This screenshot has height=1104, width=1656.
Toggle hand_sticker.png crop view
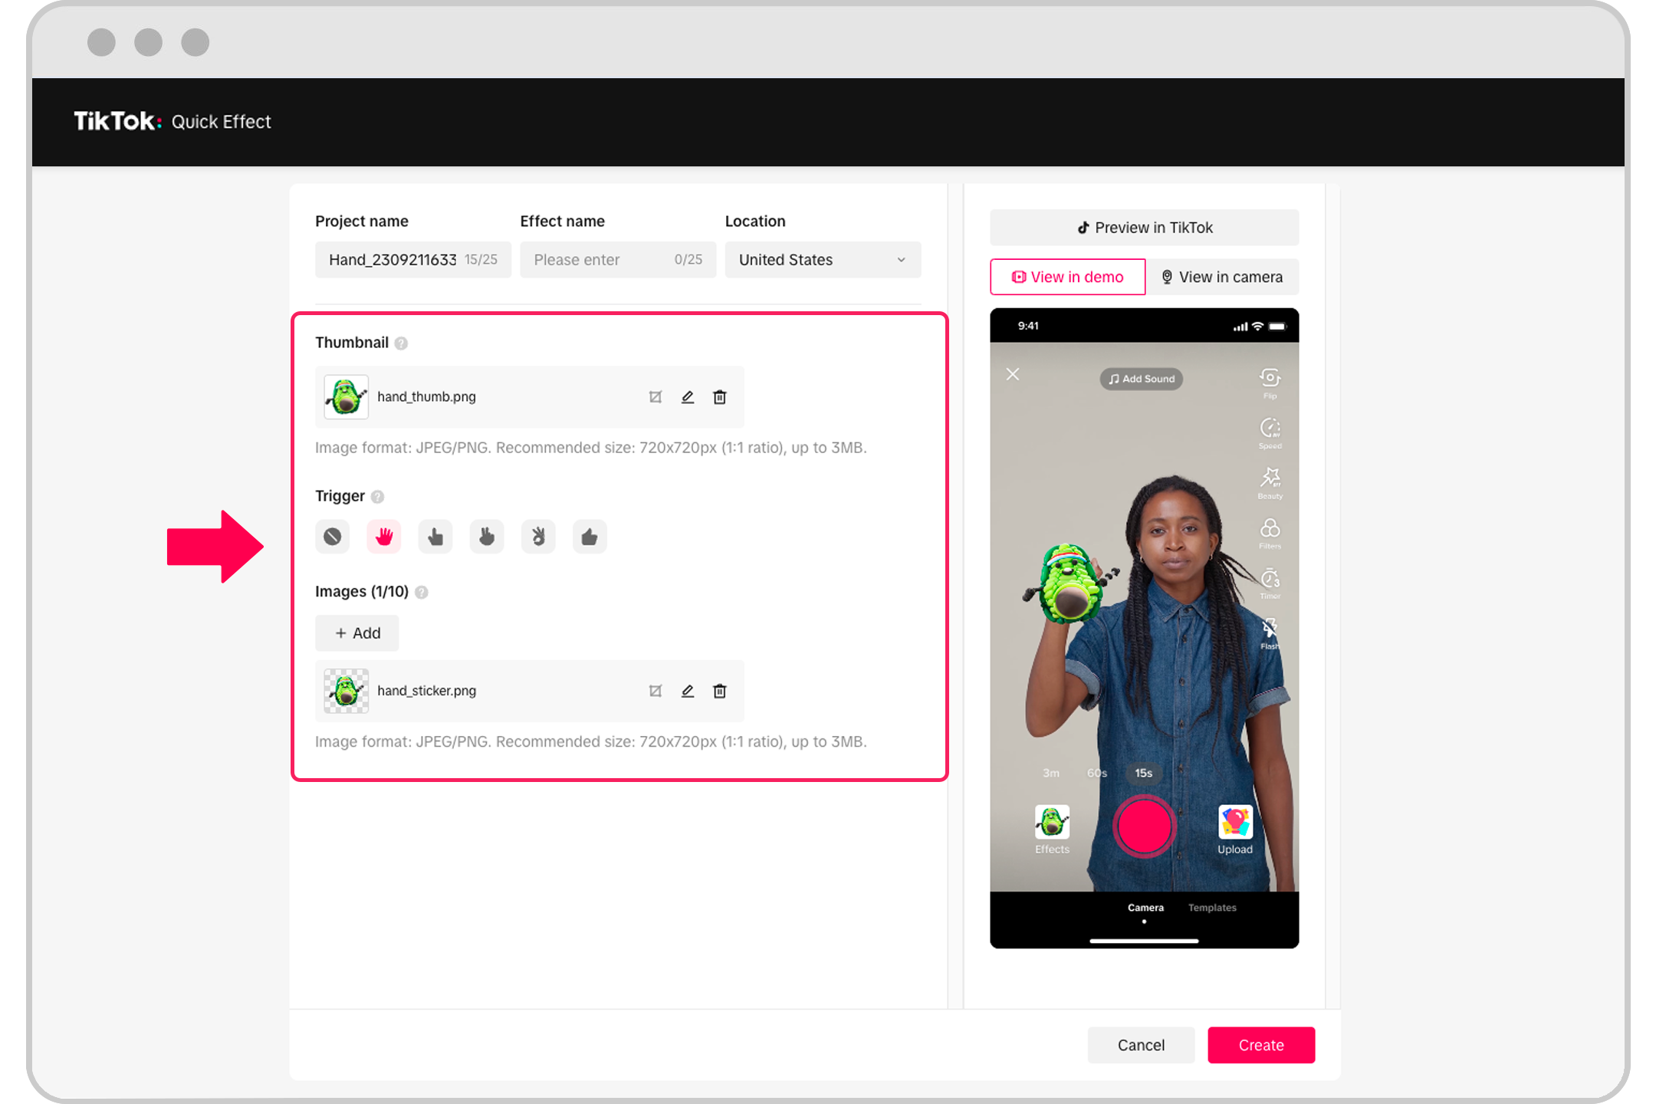click(655, 692)
